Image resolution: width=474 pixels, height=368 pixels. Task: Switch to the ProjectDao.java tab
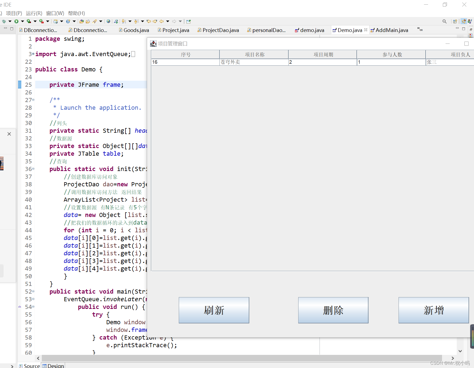click(x=218, y=30)
